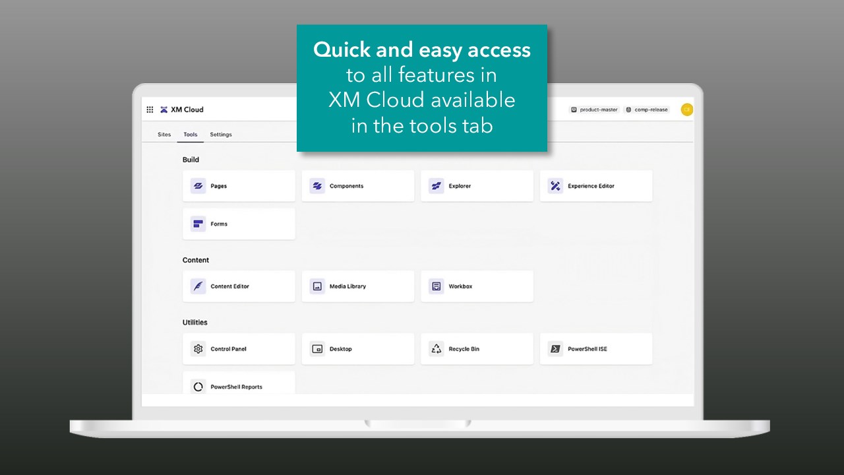Open the Settings tab
Viewport: 844px width, 475px height.
click(221, 135)
